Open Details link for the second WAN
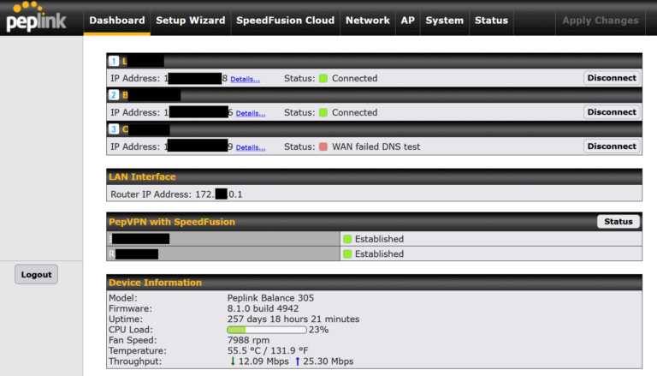Screen dimensions: 657x376 251,113
